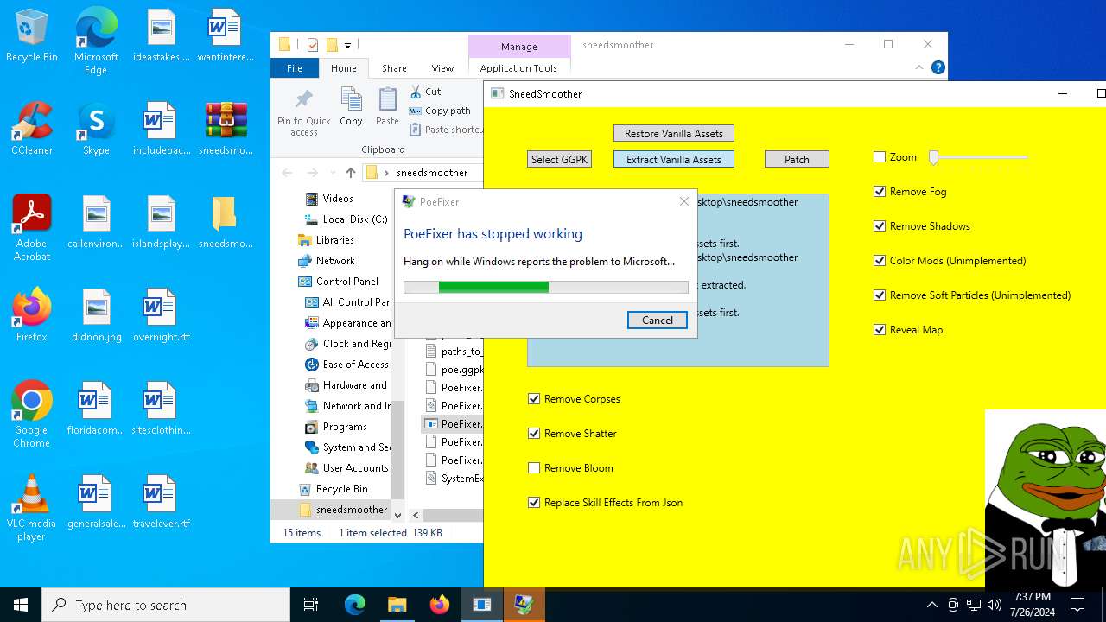Uncheck Remove Shatter option
1106x622 pixels.
pos(534,434)
